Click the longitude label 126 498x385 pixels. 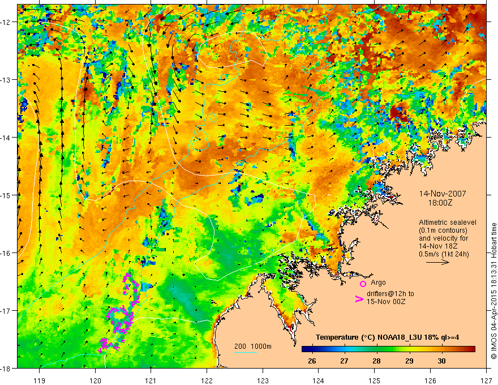(x=430, y=380)
